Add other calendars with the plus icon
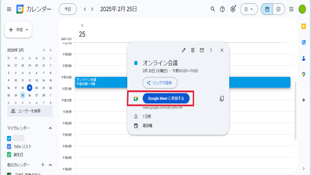 43,165
